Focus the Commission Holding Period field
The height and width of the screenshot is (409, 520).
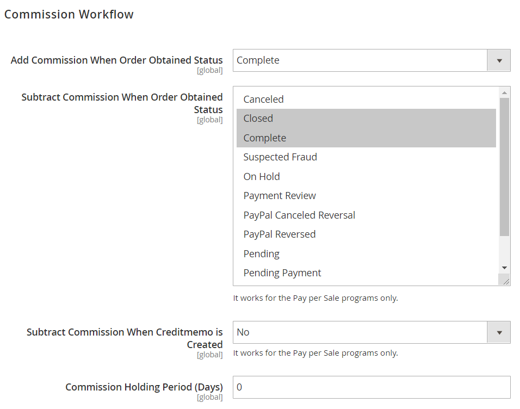coord(372,387)
